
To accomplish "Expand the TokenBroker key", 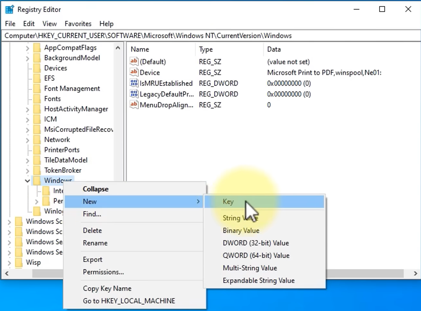I will [x=27, y=171].
